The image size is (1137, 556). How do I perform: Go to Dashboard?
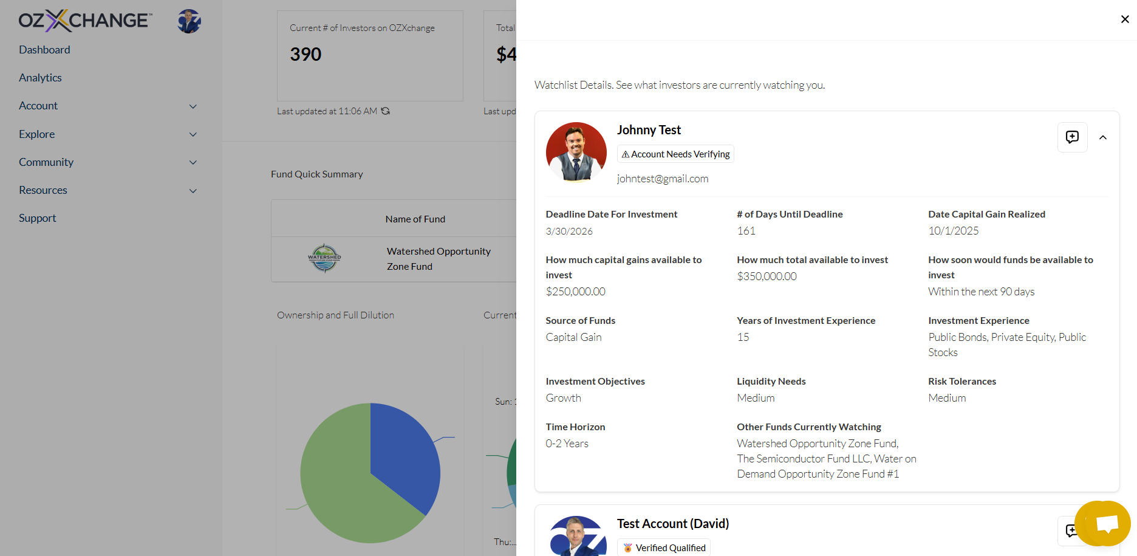pos(44,50)
